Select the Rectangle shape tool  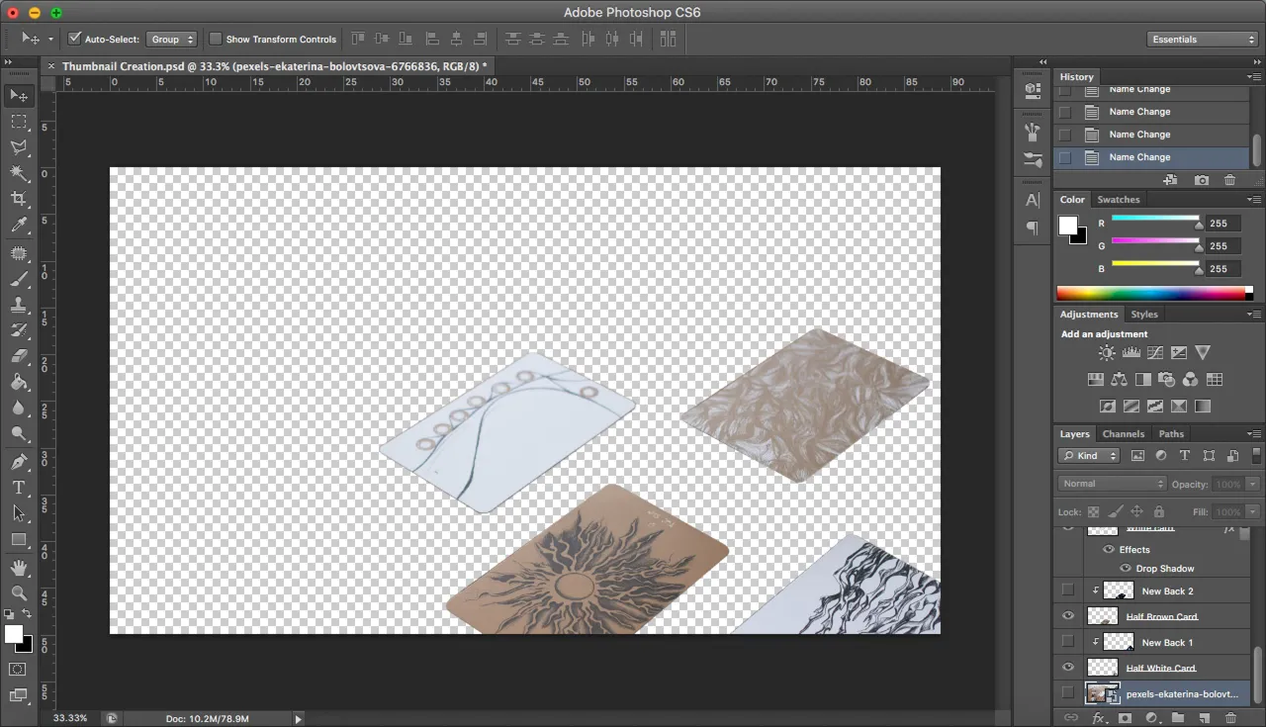tap(19, 539)
